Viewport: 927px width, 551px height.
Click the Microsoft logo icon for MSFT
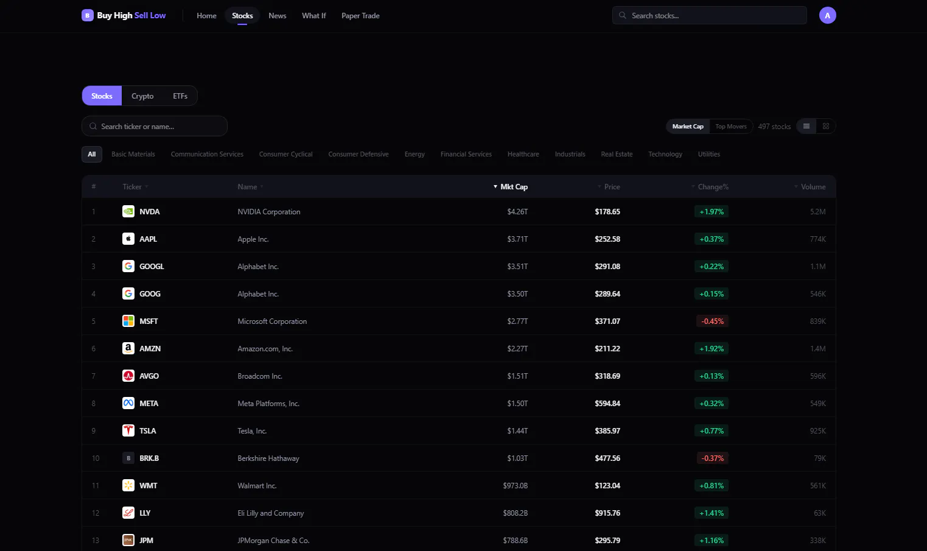(128, 321)
